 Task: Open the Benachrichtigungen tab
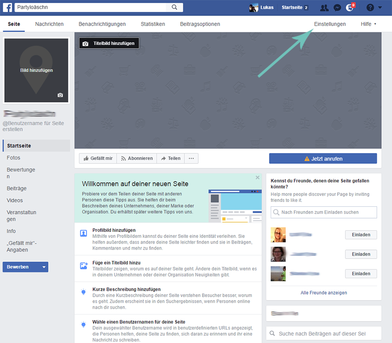[102, 24]
